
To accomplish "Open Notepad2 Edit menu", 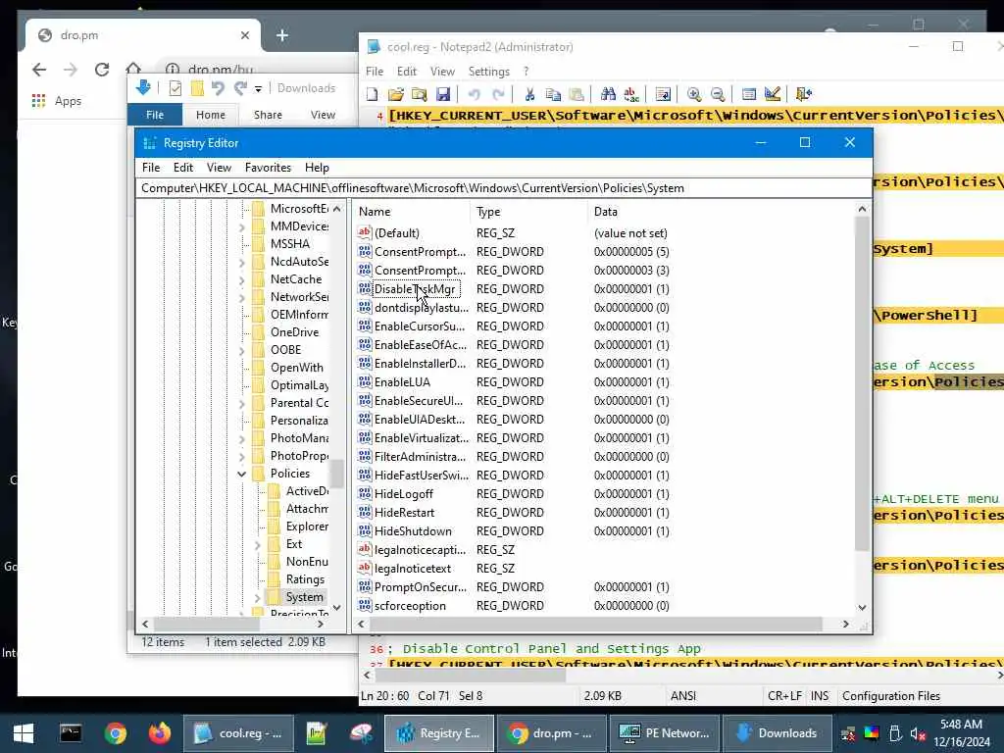I will tap(407, 72).
